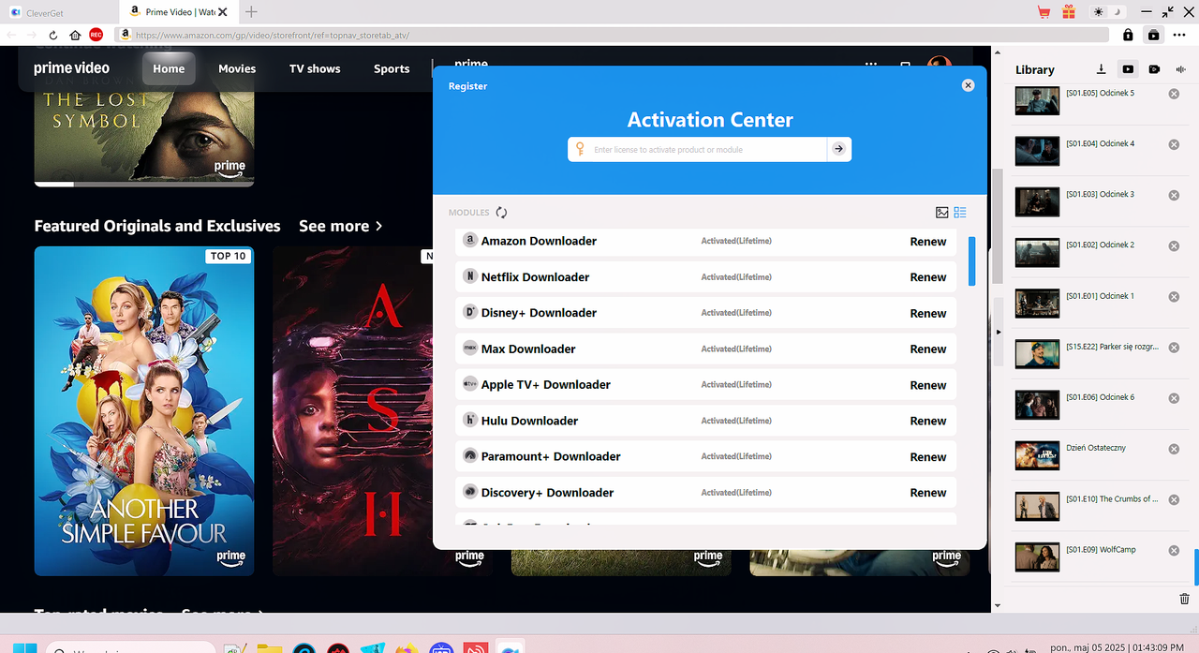Delete all with the library trash icon

(x=1184, y=599)
